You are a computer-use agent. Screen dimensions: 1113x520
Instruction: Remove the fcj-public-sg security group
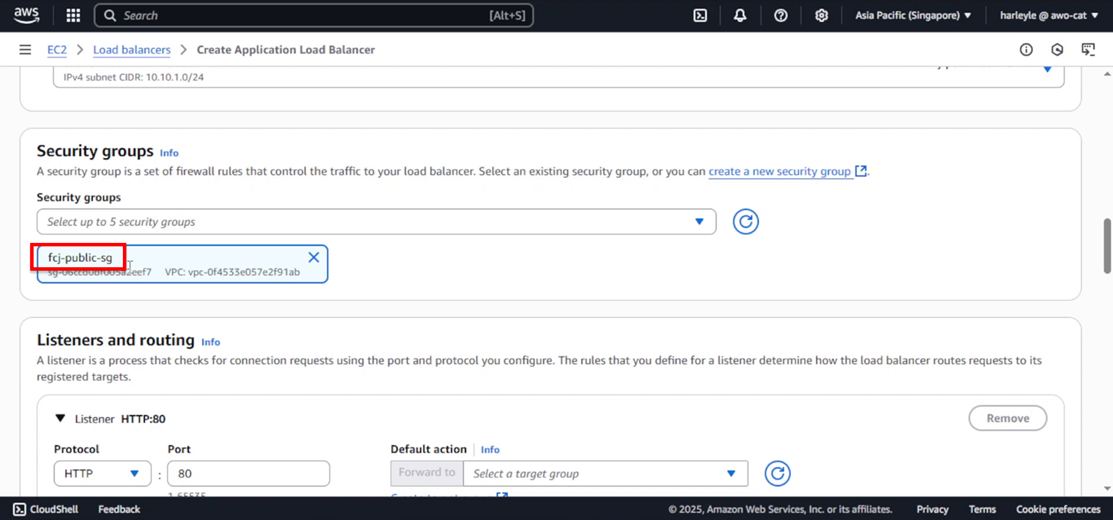314,257
